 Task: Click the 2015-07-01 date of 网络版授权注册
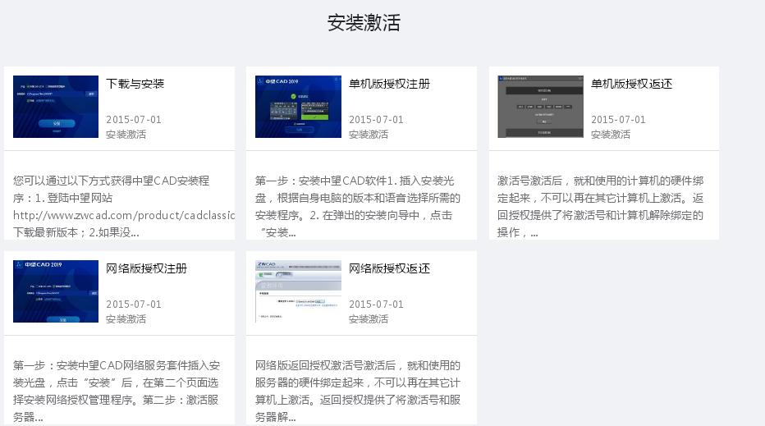tap(134, 304)
